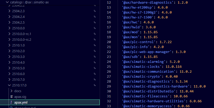Viewport: 214px width, 108px height.
Task: Expand the 2504.2.3 folder chevron
Action: (9, 11)
